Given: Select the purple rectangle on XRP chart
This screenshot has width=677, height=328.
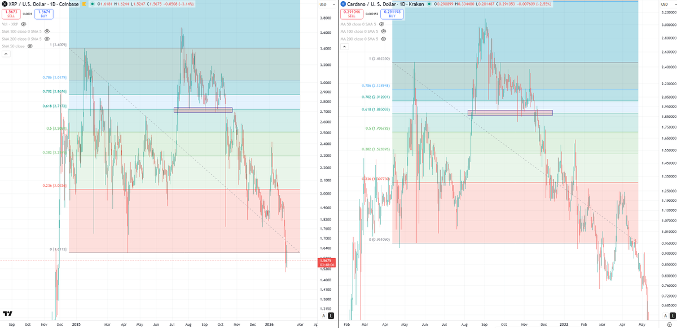Looking at the screenshot, I should tap(203, 110).
